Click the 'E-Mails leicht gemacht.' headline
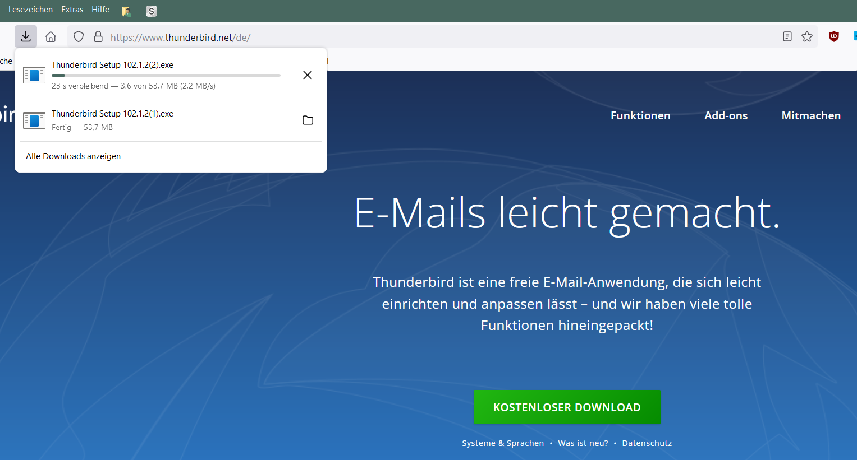This screenshot has height=460, width=857. (567, 213)
